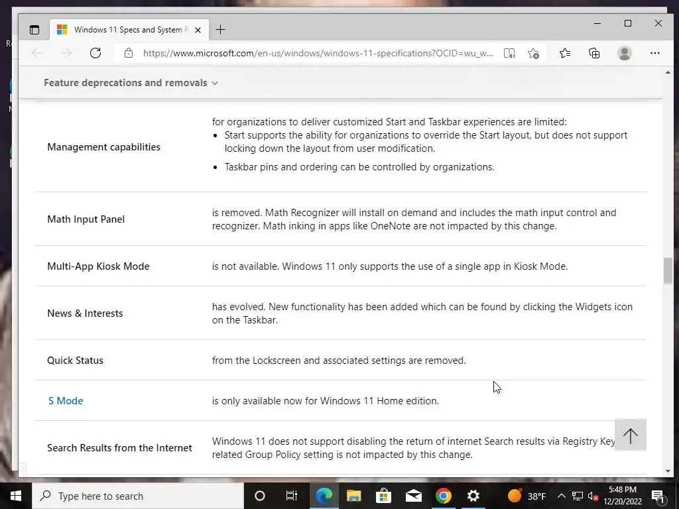Open the network tray icon

[x=578, y=496]
